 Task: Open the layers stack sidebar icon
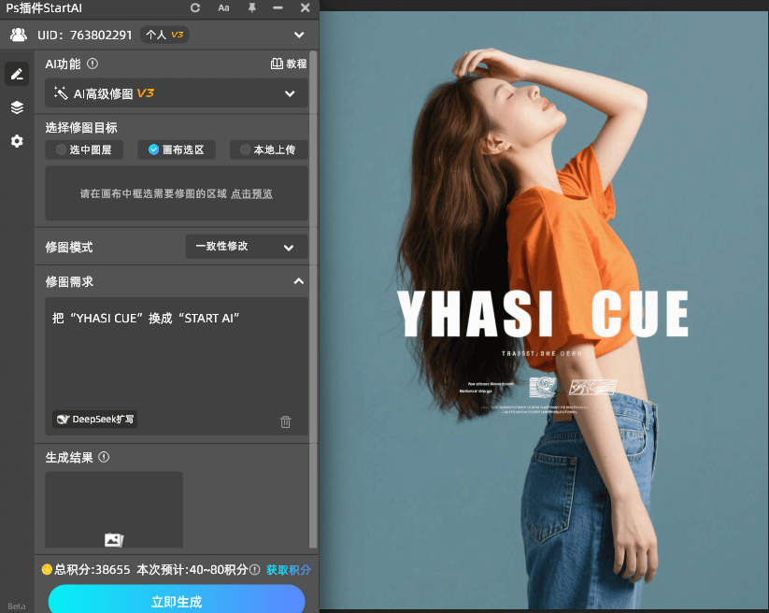tap(17, 107)
